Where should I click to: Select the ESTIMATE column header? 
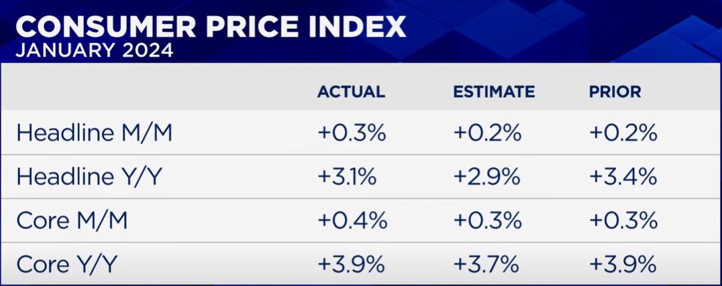(x=494, y=92)
